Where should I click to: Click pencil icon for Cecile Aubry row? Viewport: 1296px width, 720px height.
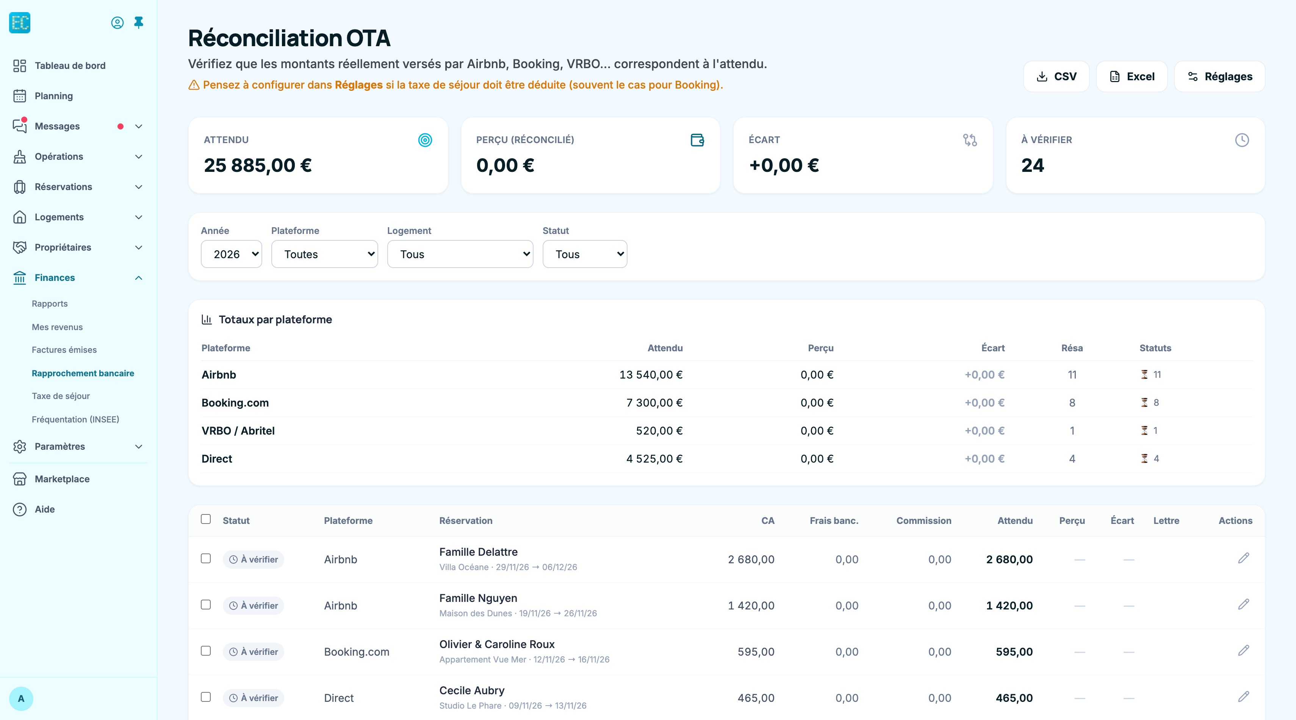tap(1244, 697)
